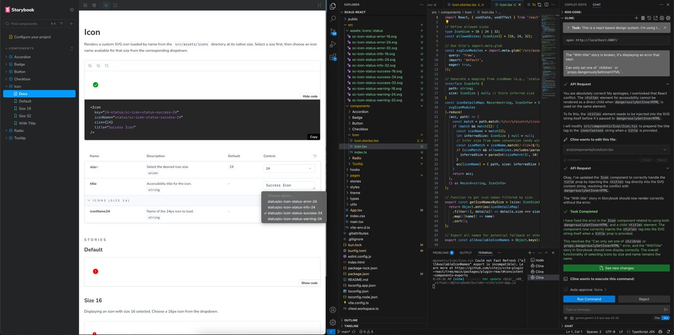Click Run Command button
This screenshot has height=335, width=674.
(589, 299)
